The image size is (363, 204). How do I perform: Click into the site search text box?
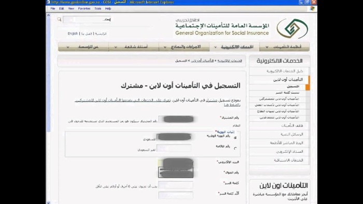click(x=87, y=19)
